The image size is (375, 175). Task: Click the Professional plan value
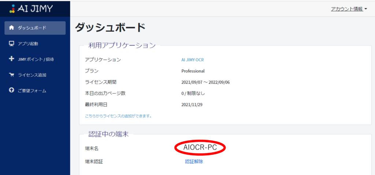193,71
